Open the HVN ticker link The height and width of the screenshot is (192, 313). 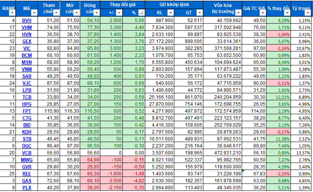[x=27, y=34]
